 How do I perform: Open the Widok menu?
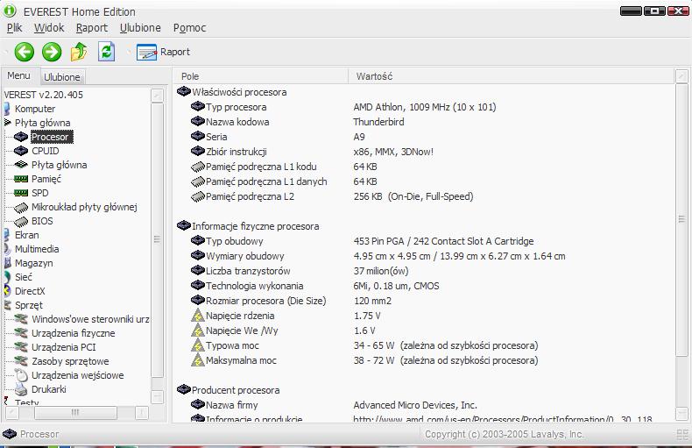[49, 28]
